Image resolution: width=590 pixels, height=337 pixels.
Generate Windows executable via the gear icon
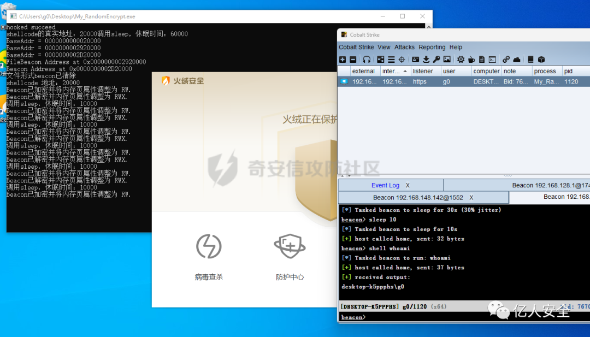click(461, 60)
